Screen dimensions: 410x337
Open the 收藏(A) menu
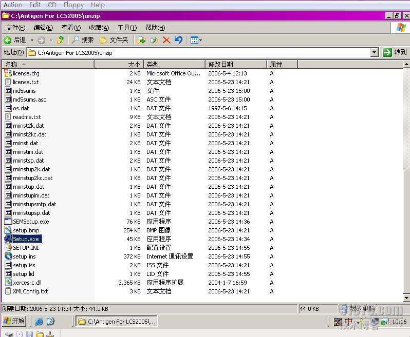coord(99,27)
